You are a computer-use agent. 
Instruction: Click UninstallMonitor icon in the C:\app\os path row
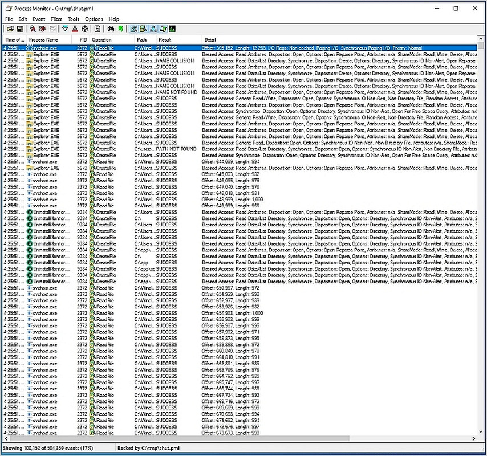(30, 269)
